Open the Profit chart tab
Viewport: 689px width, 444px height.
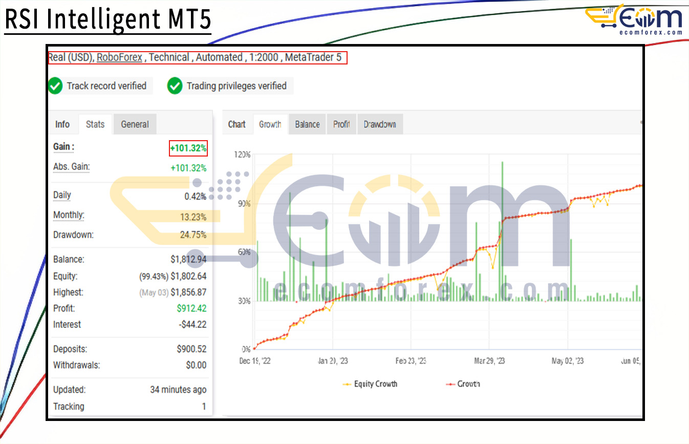click(x=341, y=124)
